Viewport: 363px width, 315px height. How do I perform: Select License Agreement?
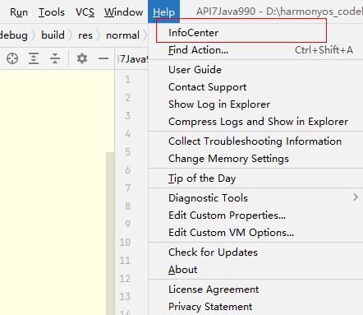255,290
